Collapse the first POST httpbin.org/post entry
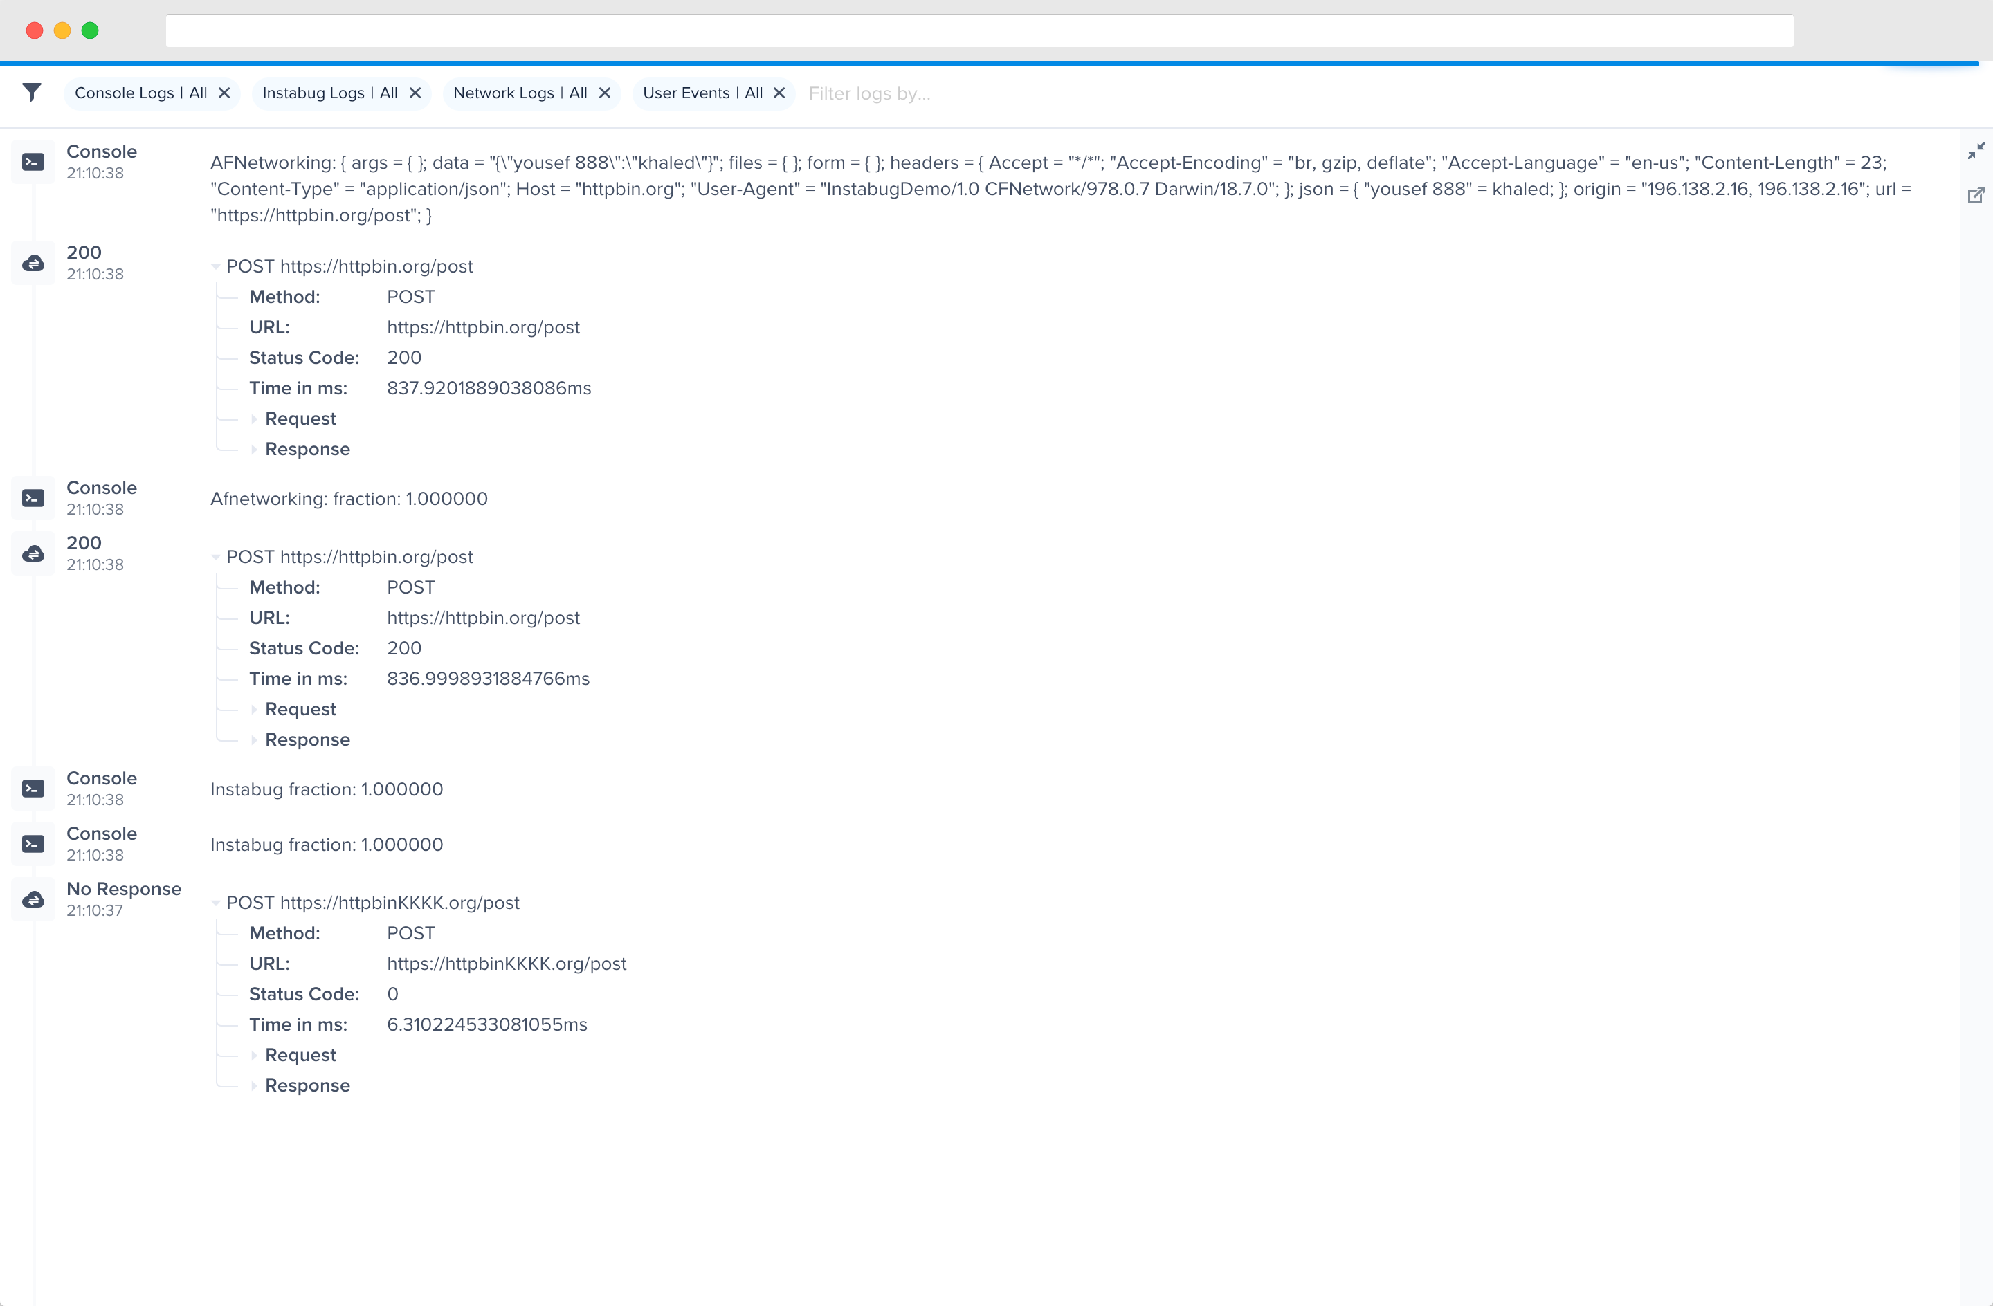This screenshot has width=1993, height=1306. 216,267
